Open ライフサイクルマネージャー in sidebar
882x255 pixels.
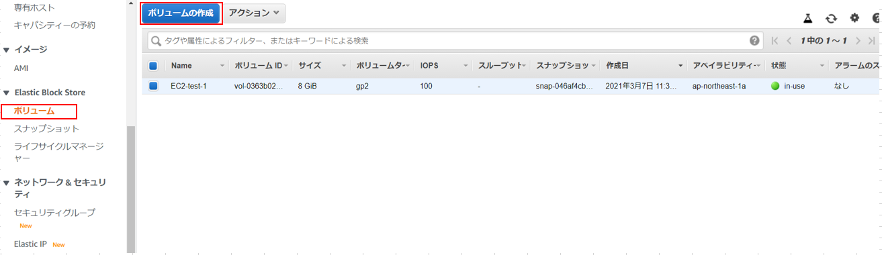click(59, 152)
